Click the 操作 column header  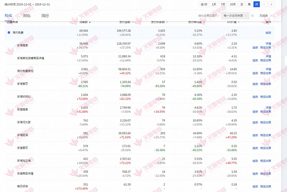coord(268,22)
